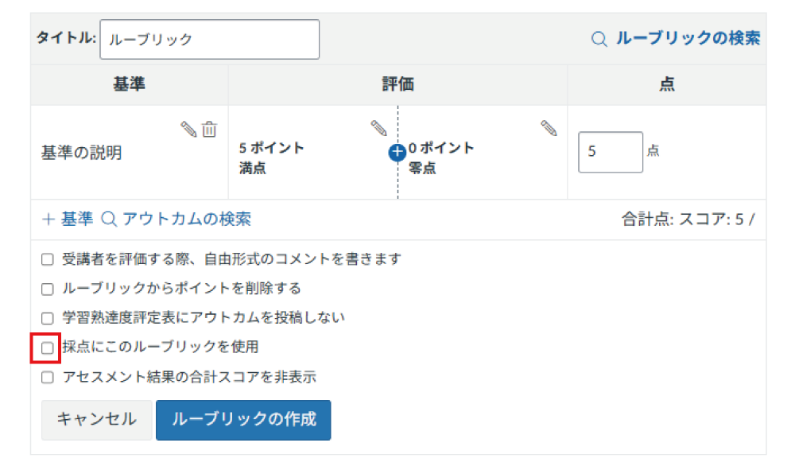
Task: Edit the criterion description with pencil icon
Action: (x=188, y=130)
